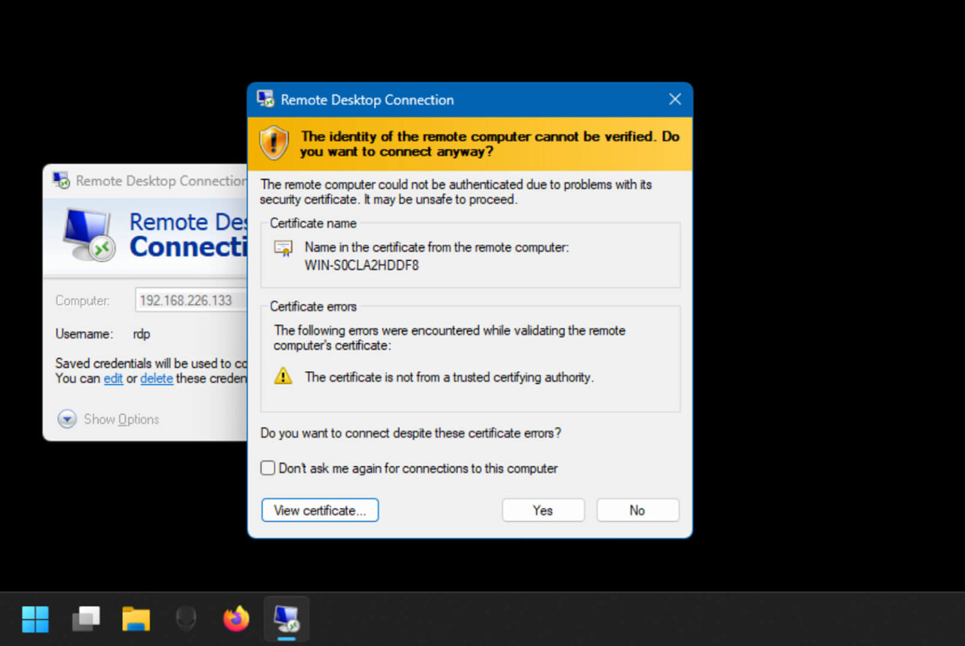Image resolution: width=965 pixels, height=646 pixels.
Task: Click the edit link for saved credentials
Action: click(x=113, y=379)
